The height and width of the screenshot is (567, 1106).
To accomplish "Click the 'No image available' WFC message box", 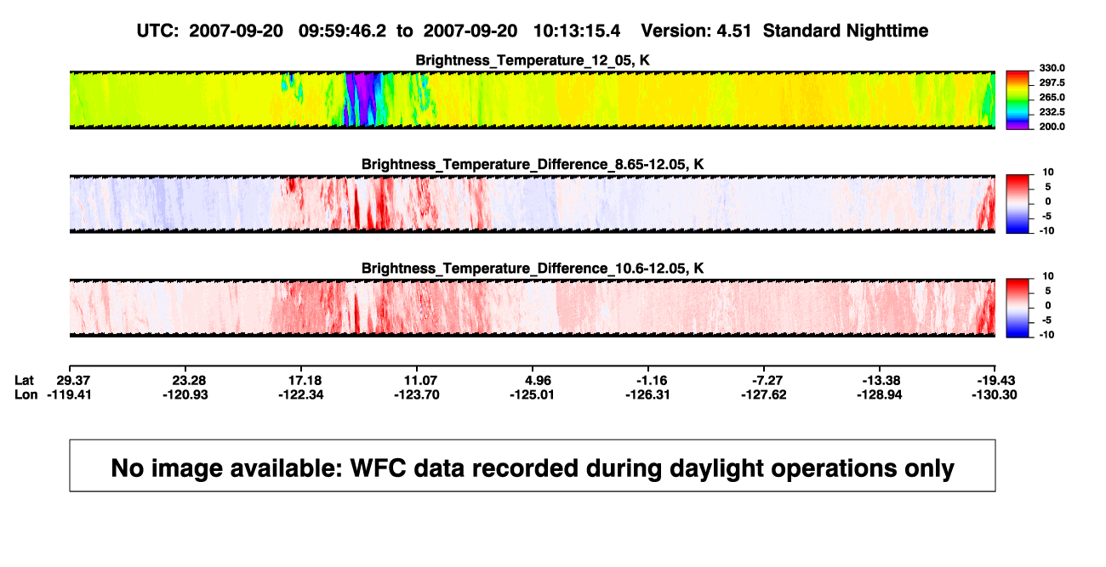I will pos(533,465).
